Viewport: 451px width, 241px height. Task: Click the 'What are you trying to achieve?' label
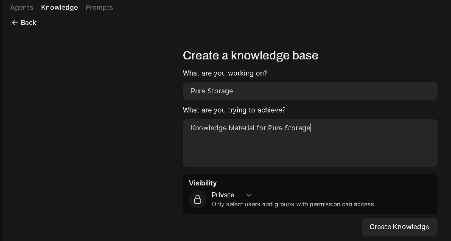[234, 110]
